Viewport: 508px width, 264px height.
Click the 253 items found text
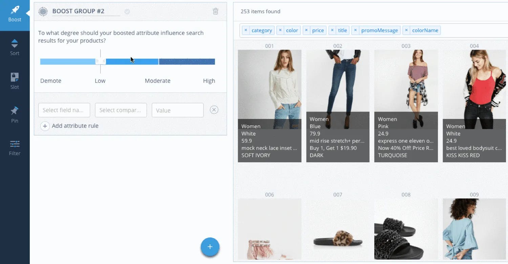point(260,11)
